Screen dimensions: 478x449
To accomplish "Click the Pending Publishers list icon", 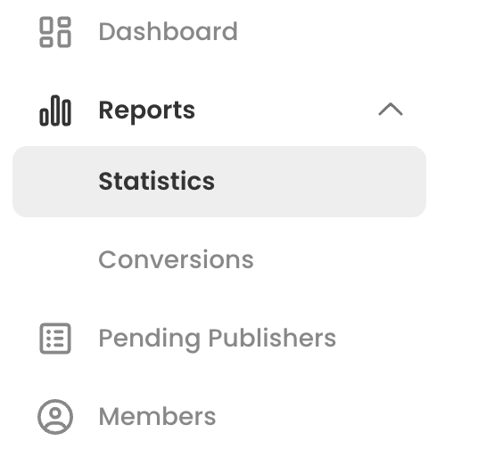I will coord(55,339).
